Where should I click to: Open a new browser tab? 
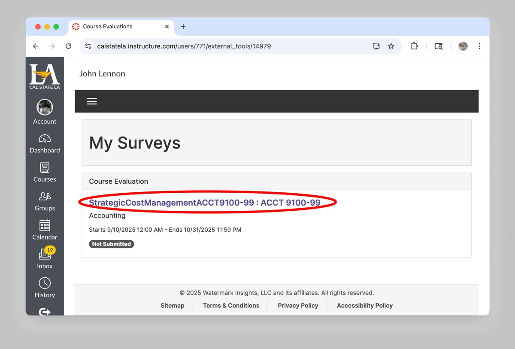pyautogui.click(x=183, y=26)
